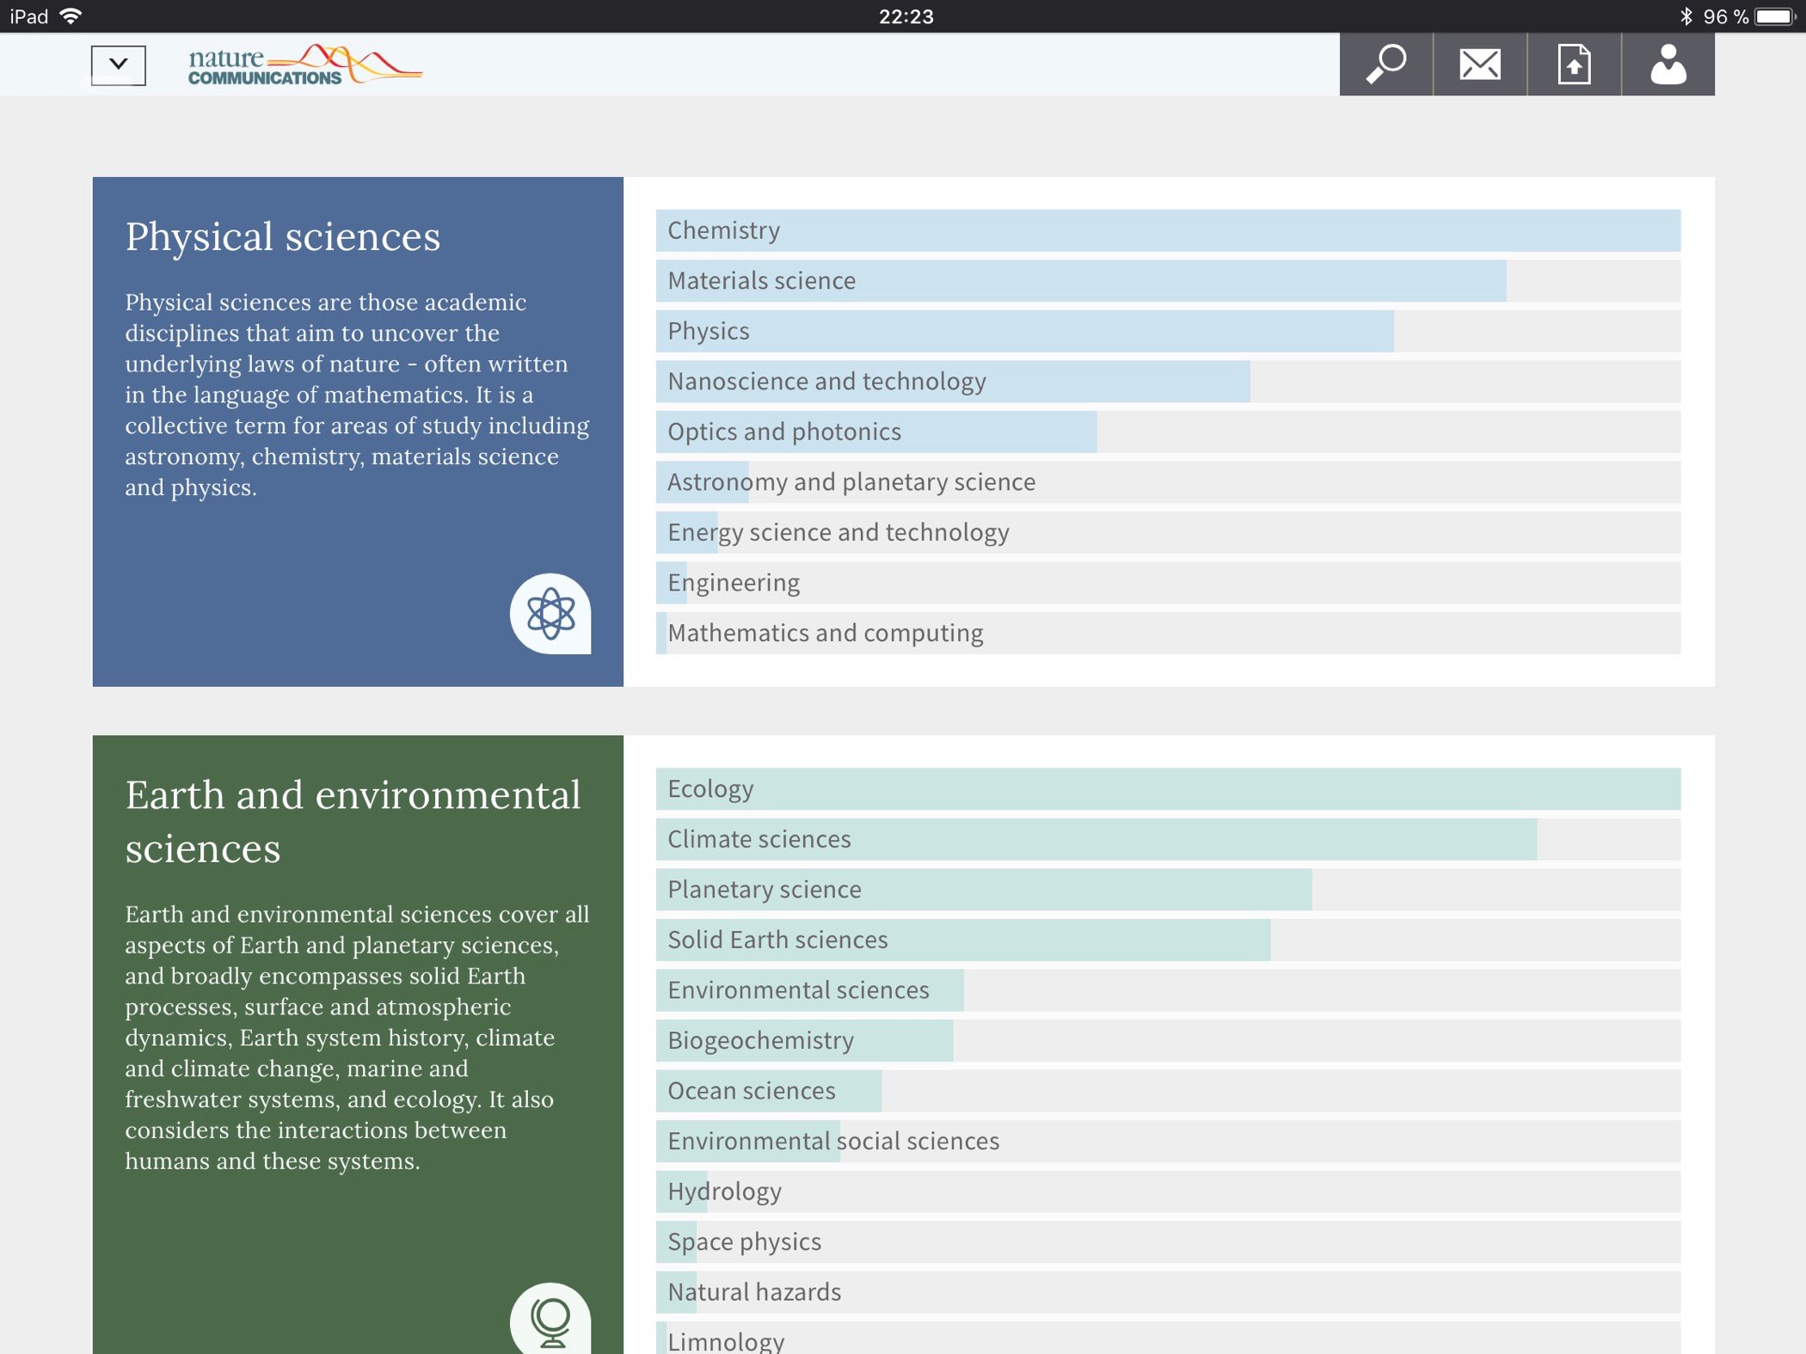Screen dimensions: 1806x1354
Task: Tap the submit manuscript upload icon
Action: tap(1574, 64)
